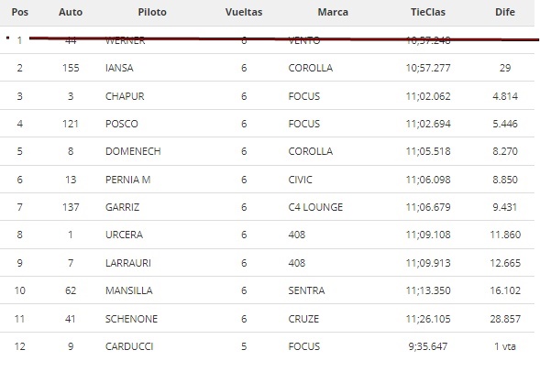Select the Piloto column header
Image resolution: width=540 pixels, height=372 pixels.
click(152, 12)
